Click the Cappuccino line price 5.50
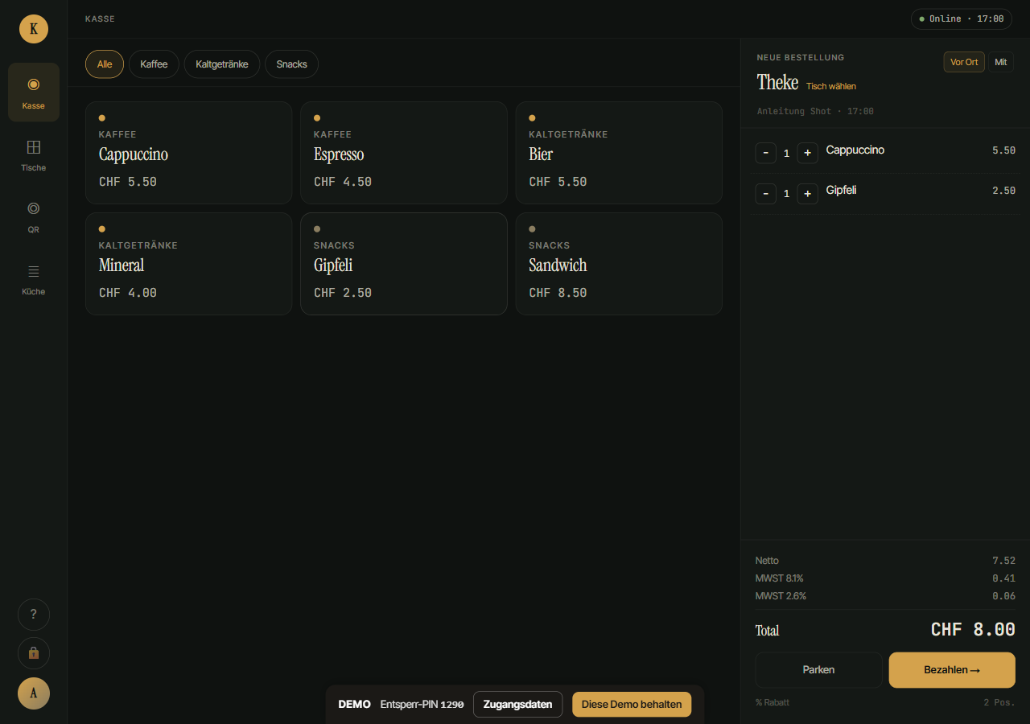The height and width of the screenshot is (724, 1030). [1004, 150]
